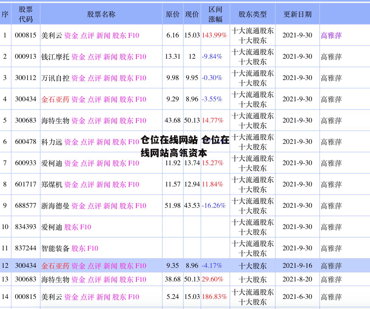This screenshot has width=370, height=309.
Task: Click 资金 link in 600933 爱柯迪 row
Action: 71,163
